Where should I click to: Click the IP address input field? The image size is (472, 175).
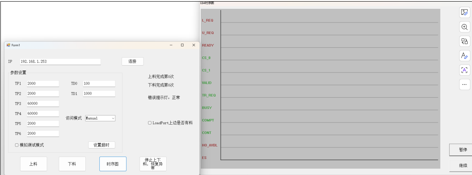click(x=60, y=62)
